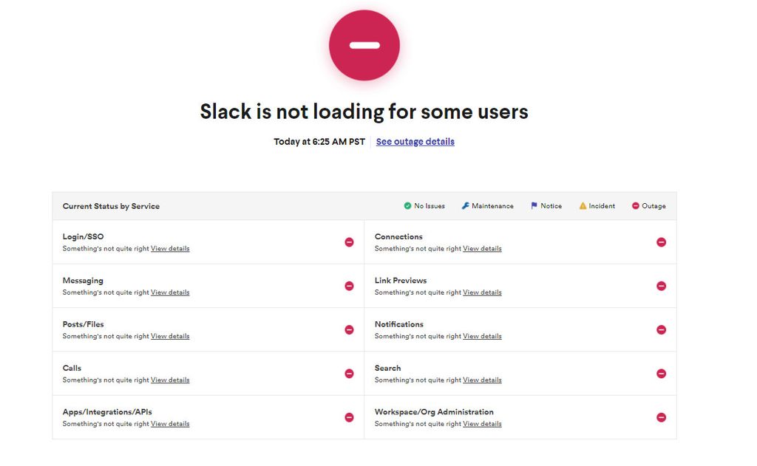Click the outage icon next to Messaging
The width and height of the screenshot is (757, 466).
point(349,286)
